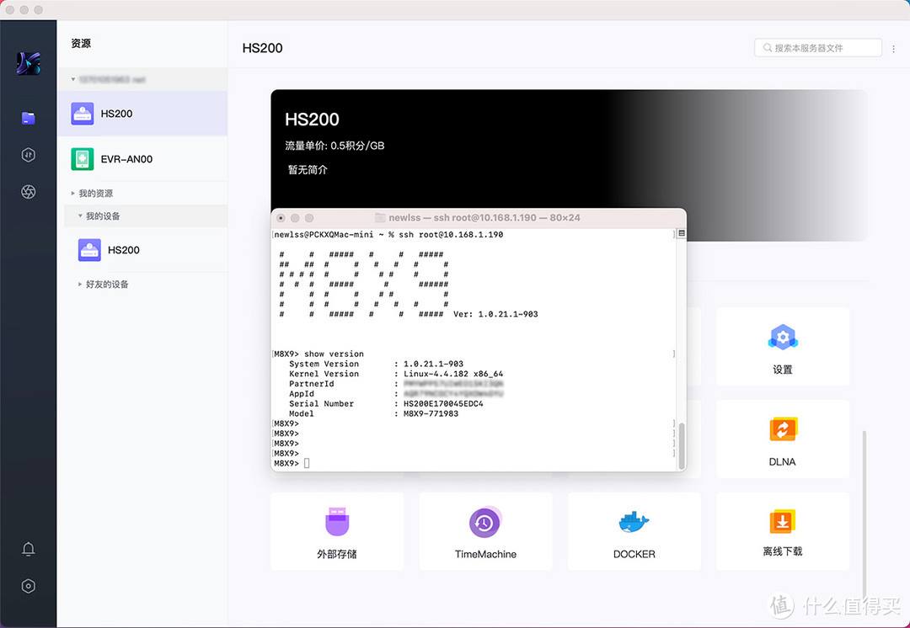The image size is (910, 628).
Task: Select HS200 under the blurred account
Action: 142,114
